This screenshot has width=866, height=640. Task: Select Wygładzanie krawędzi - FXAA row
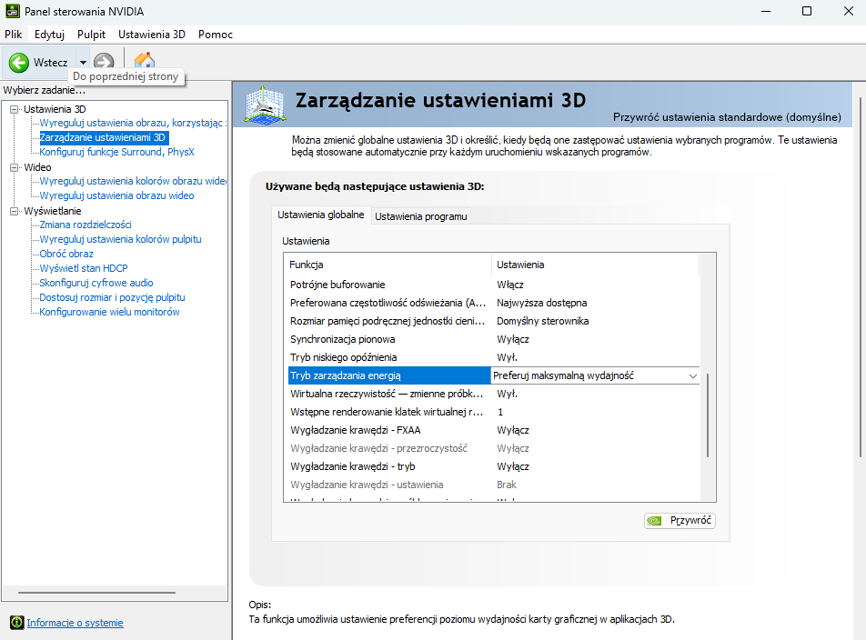click(x=493, y=430)
